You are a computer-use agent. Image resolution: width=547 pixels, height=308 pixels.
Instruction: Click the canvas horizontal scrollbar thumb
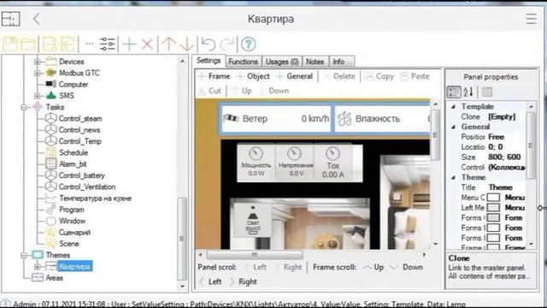255,255
